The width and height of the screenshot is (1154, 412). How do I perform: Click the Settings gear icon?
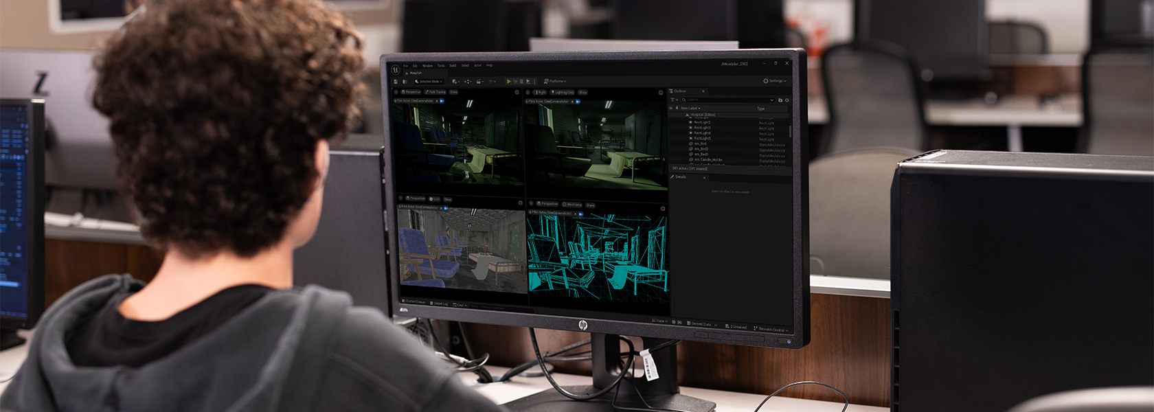point(766,81)
